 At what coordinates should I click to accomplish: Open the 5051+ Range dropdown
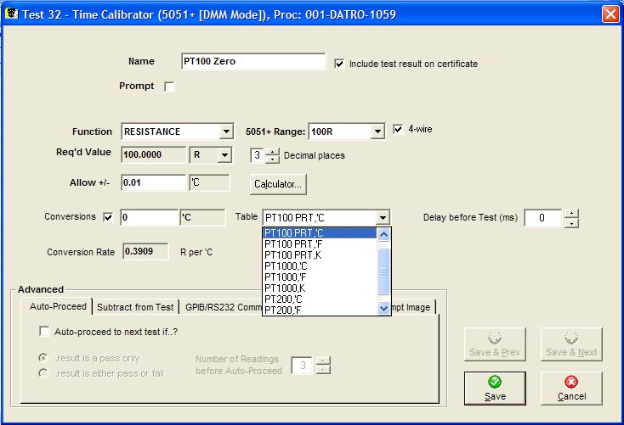pyautogui.click(x=377, y=131)
